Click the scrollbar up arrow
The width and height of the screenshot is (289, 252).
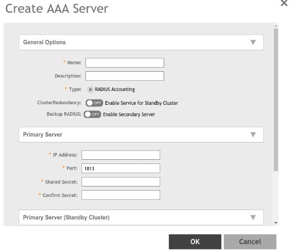click(x=276, y=26)
